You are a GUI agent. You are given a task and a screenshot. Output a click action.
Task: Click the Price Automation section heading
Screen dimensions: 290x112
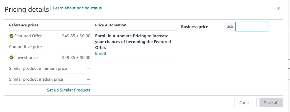pos(111,25)
